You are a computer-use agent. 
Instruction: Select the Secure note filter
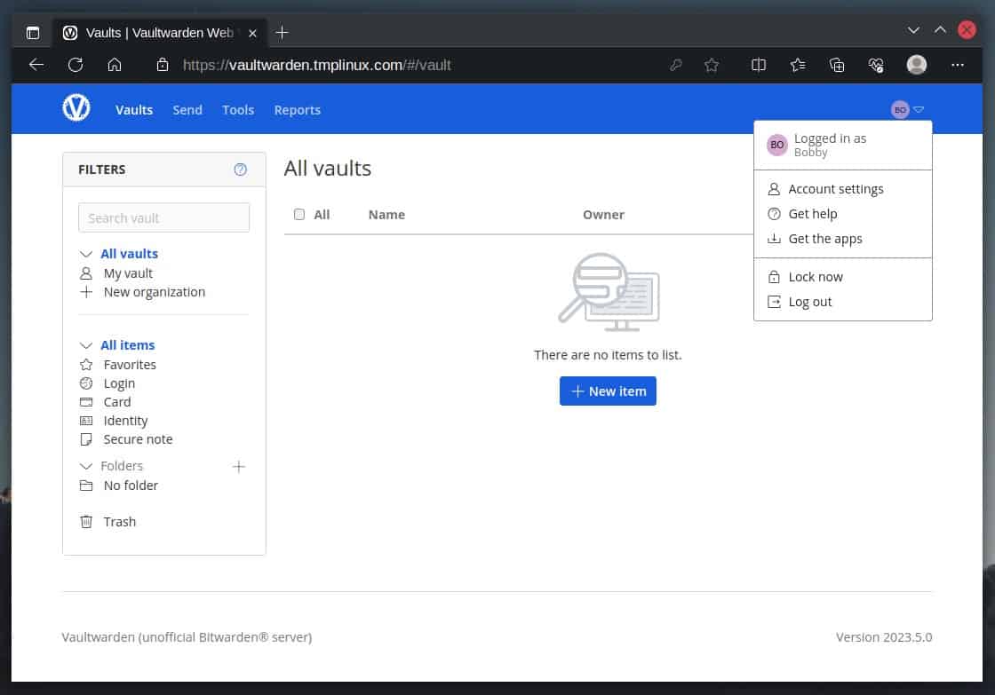point(138,438)
